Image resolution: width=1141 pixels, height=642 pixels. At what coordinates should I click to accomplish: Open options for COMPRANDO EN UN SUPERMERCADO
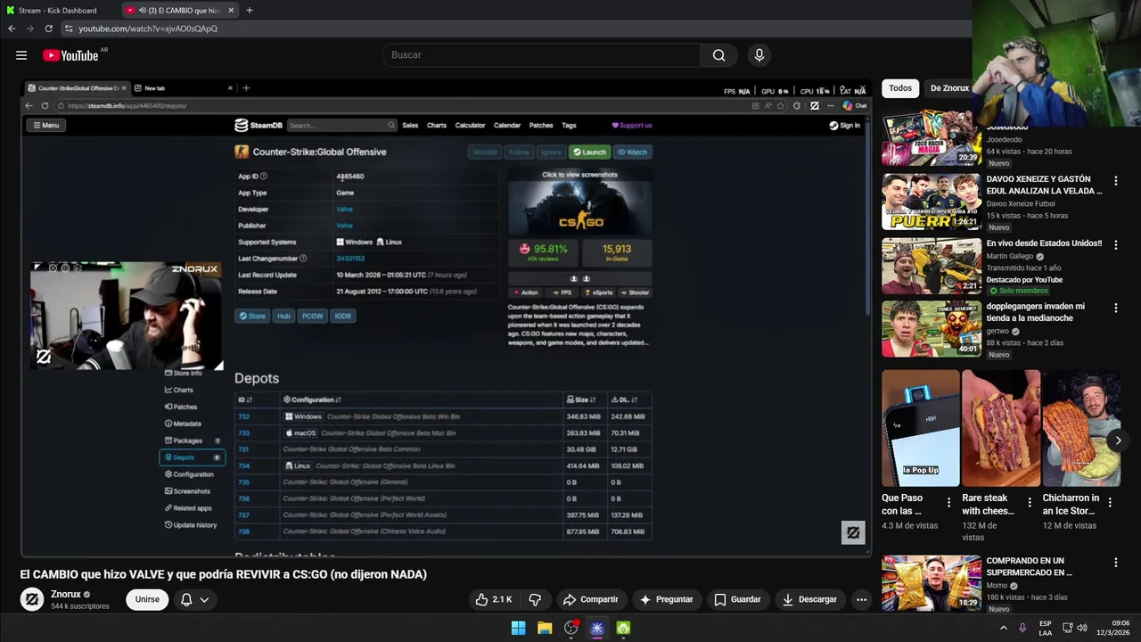(1115, 563)
